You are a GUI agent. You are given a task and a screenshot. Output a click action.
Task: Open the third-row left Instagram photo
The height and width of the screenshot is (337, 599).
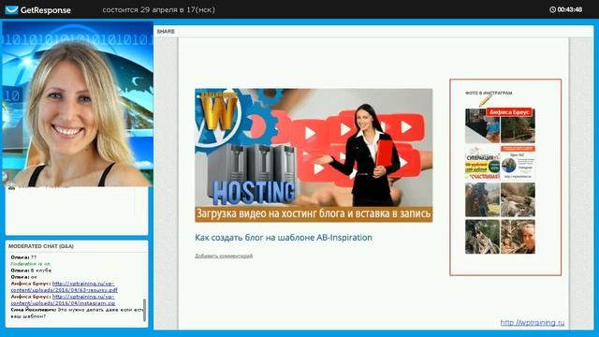483,199
